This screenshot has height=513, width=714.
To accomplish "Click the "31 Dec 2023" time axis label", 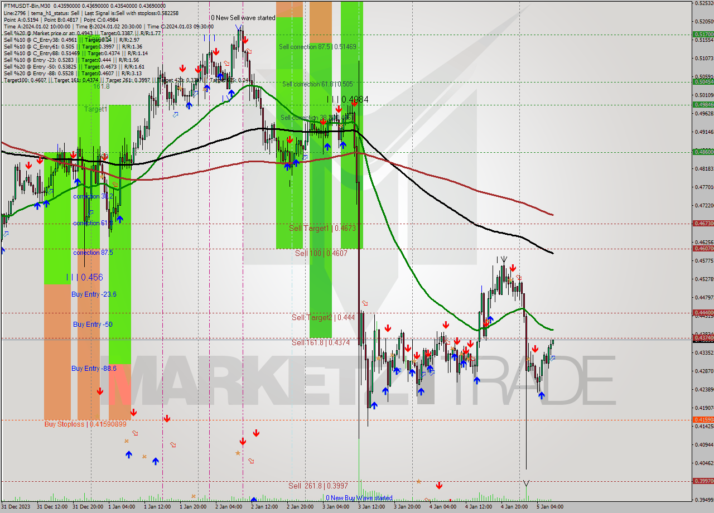I will (x=16, y=507).
